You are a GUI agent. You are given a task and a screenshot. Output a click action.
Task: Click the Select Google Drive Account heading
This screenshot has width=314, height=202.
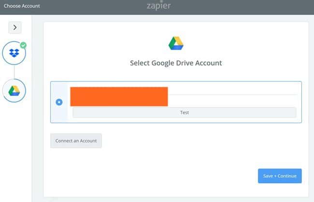[176, 63]
